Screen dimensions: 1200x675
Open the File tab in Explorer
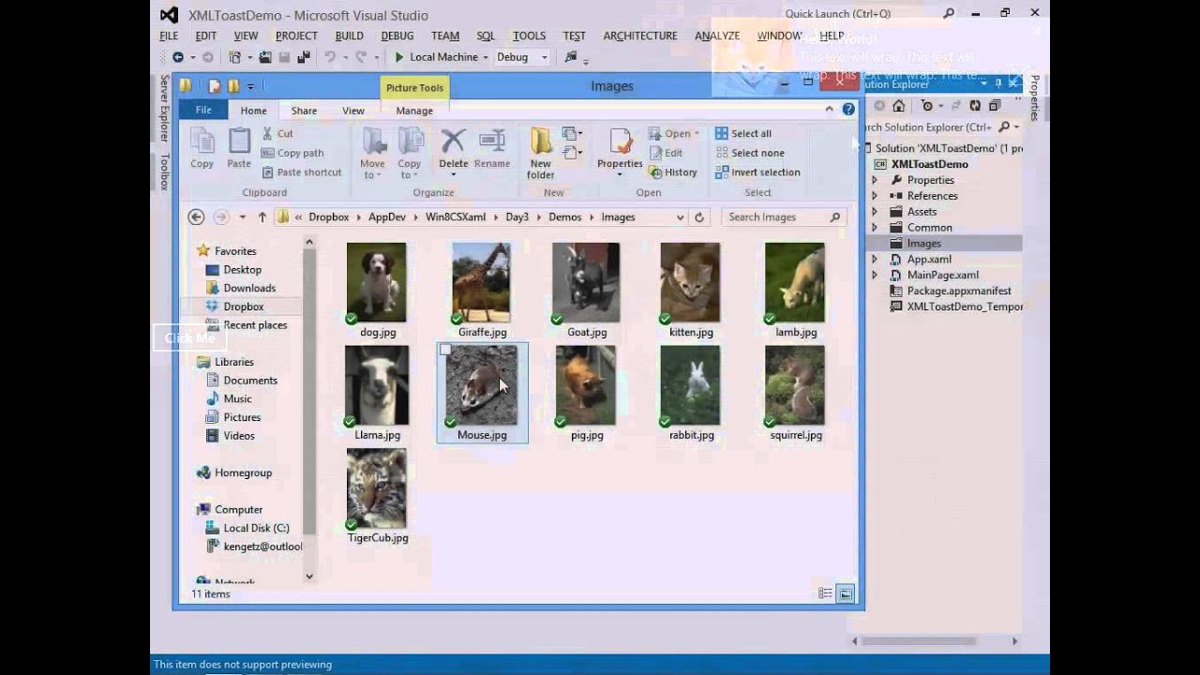click(x=202, y=110)
